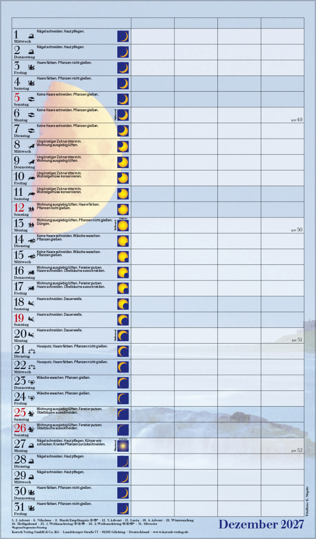This screenshot has width=316, height=539.
Task: Select the half moon icon on day 6
Action: point(123,115)
